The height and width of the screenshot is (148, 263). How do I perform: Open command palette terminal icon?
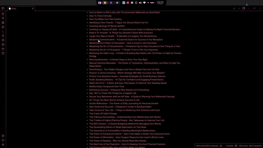click(3, 31)
